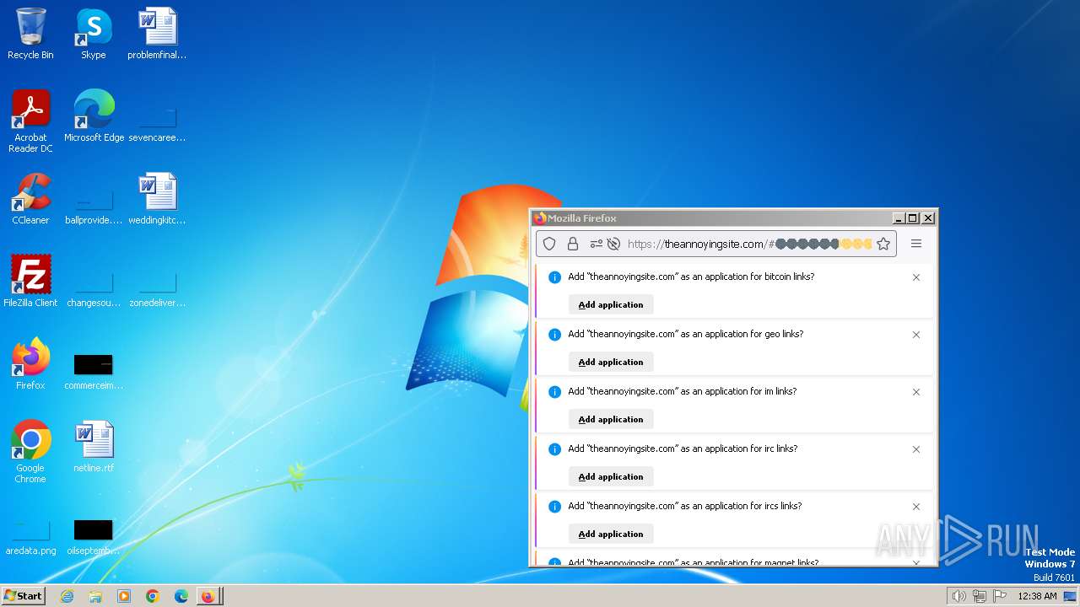
Task: Dismiss the geo links notification
Action: [916, 335]
